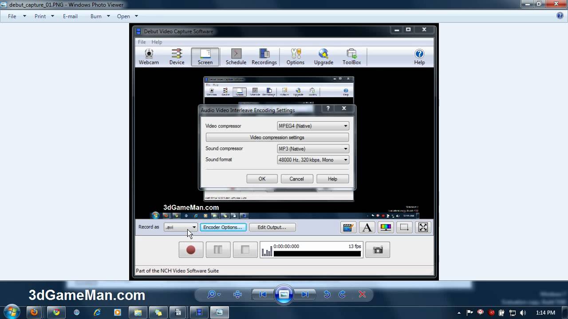The height and width of the screenshot is (319, 568).
Task: Click OK in the encoding settings dialog
Action: (x=262, y=179)
